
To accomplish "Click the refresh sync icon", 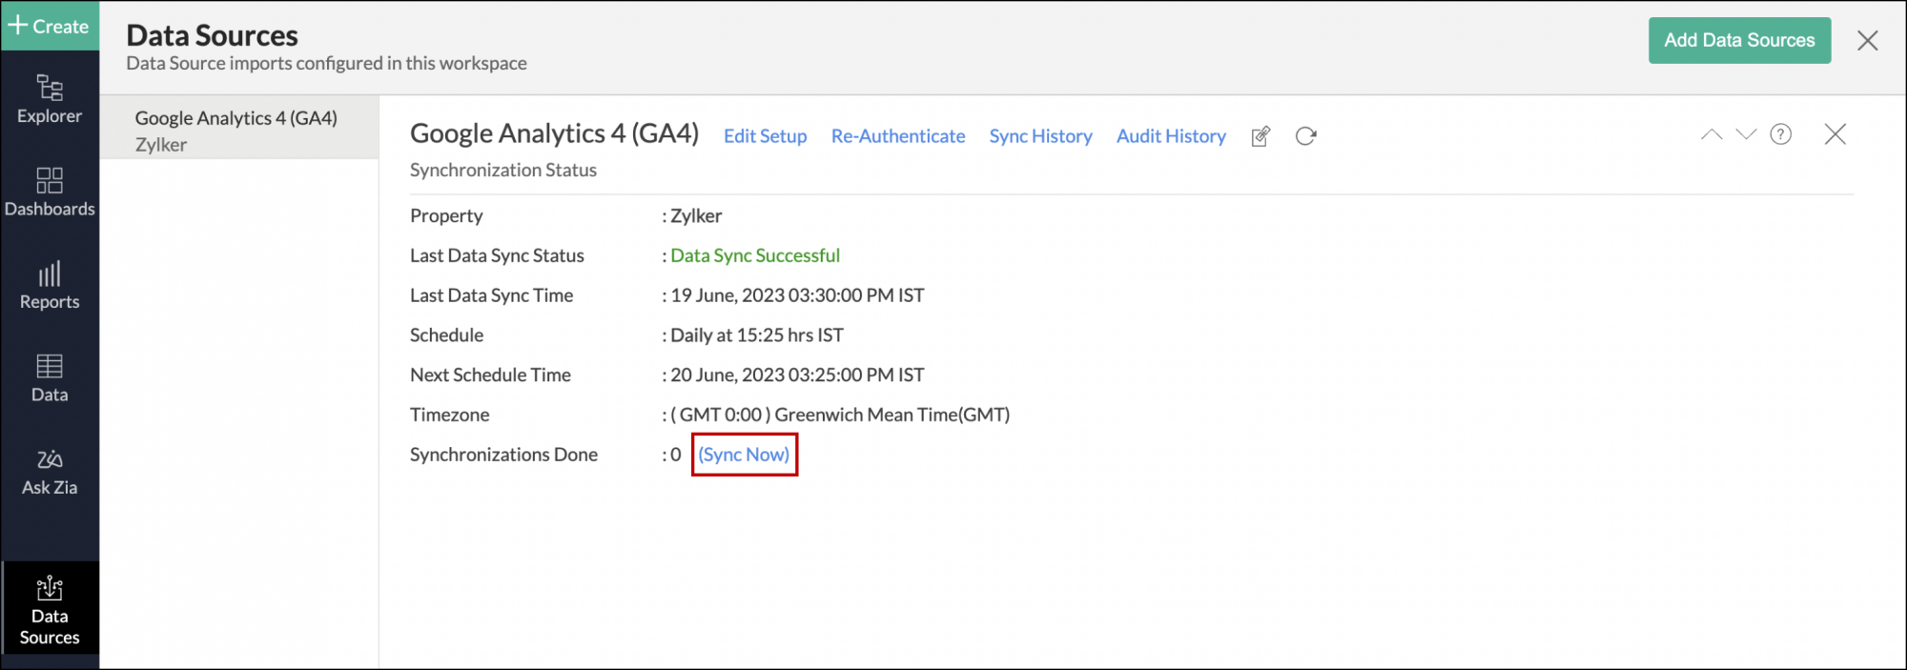I will [x=1306, y=136].
